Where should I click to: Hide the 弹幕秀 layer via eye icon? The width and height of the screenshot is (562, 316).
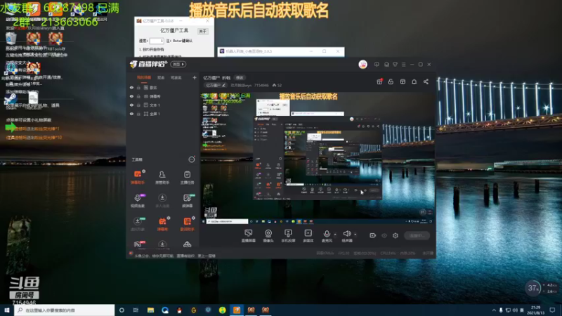click(x=131, y=96)
